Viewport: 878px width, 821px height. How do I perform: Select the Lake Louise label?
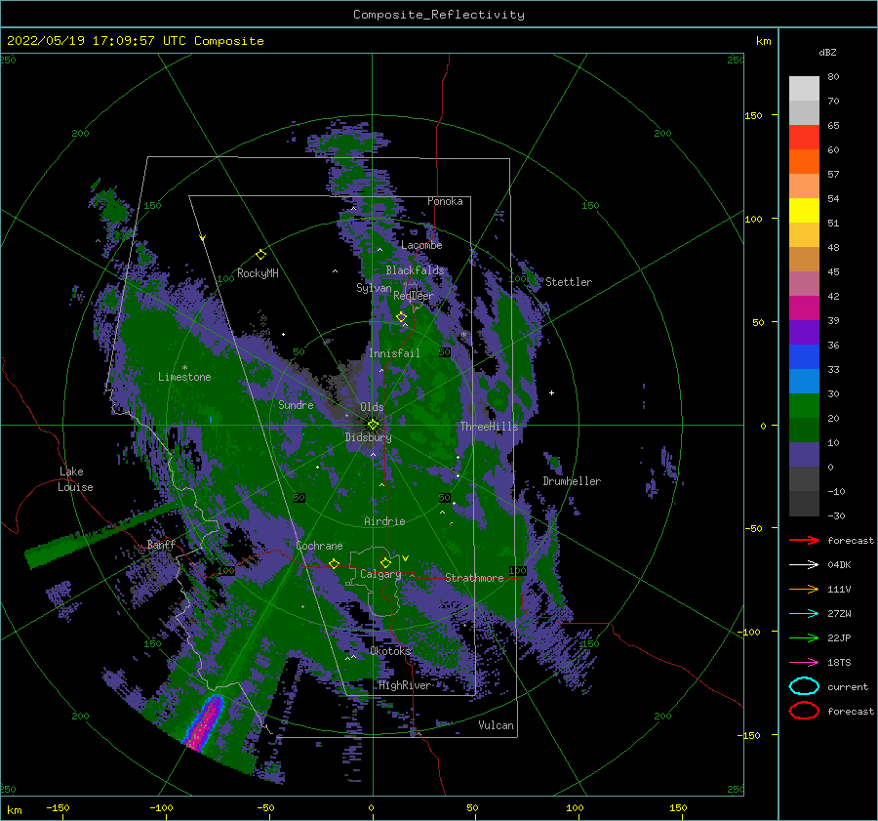click(74, 479)
